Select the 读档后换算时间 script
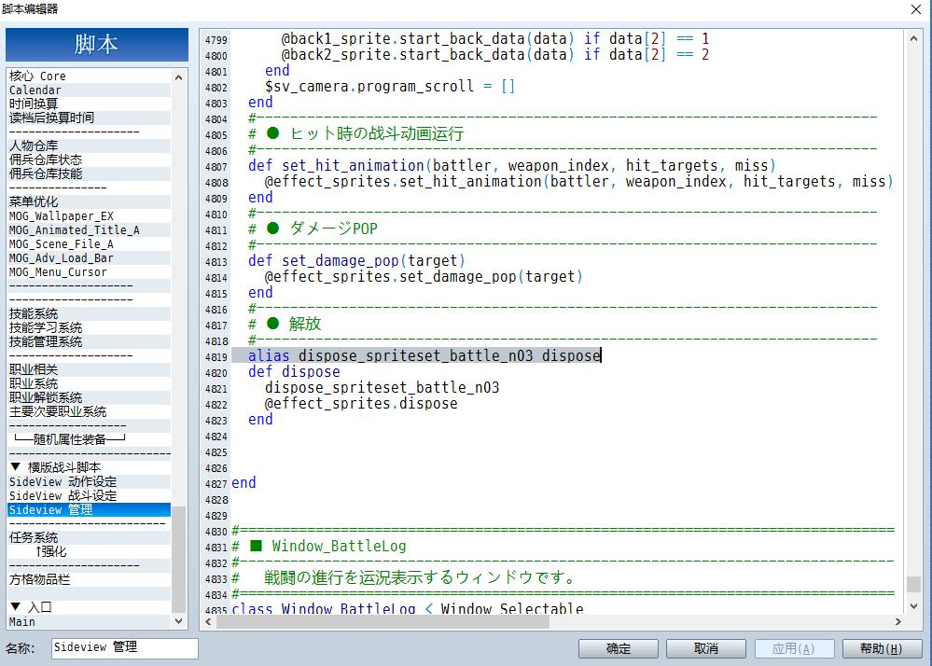 pos(90,118)
